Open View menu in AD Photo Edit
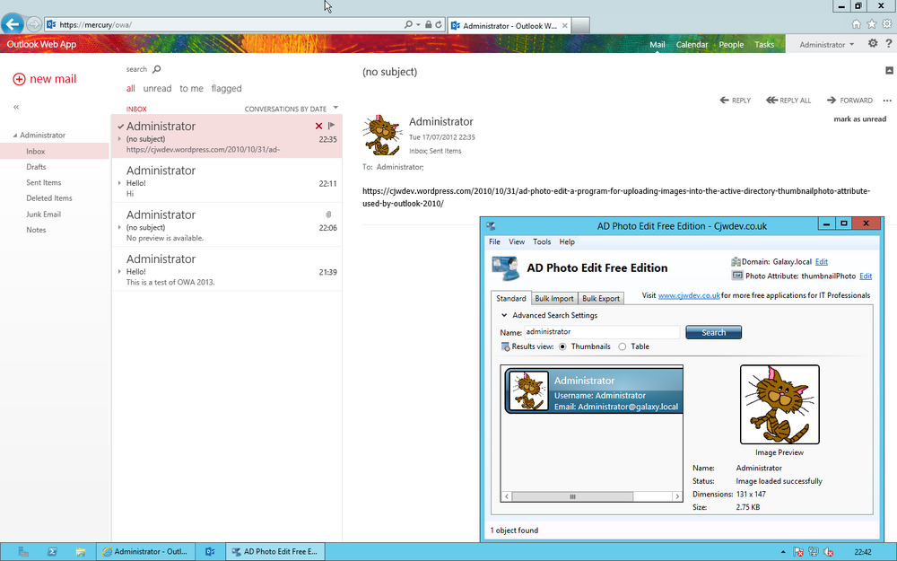 pos(517,241)
